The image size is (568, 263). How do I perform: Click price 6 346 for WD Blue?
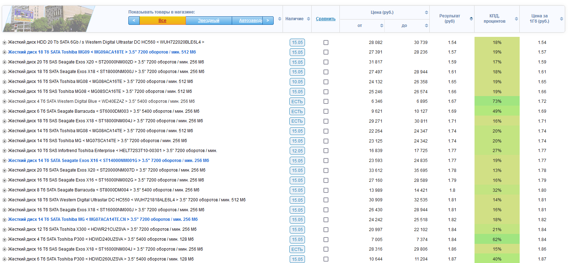point(377,101)
